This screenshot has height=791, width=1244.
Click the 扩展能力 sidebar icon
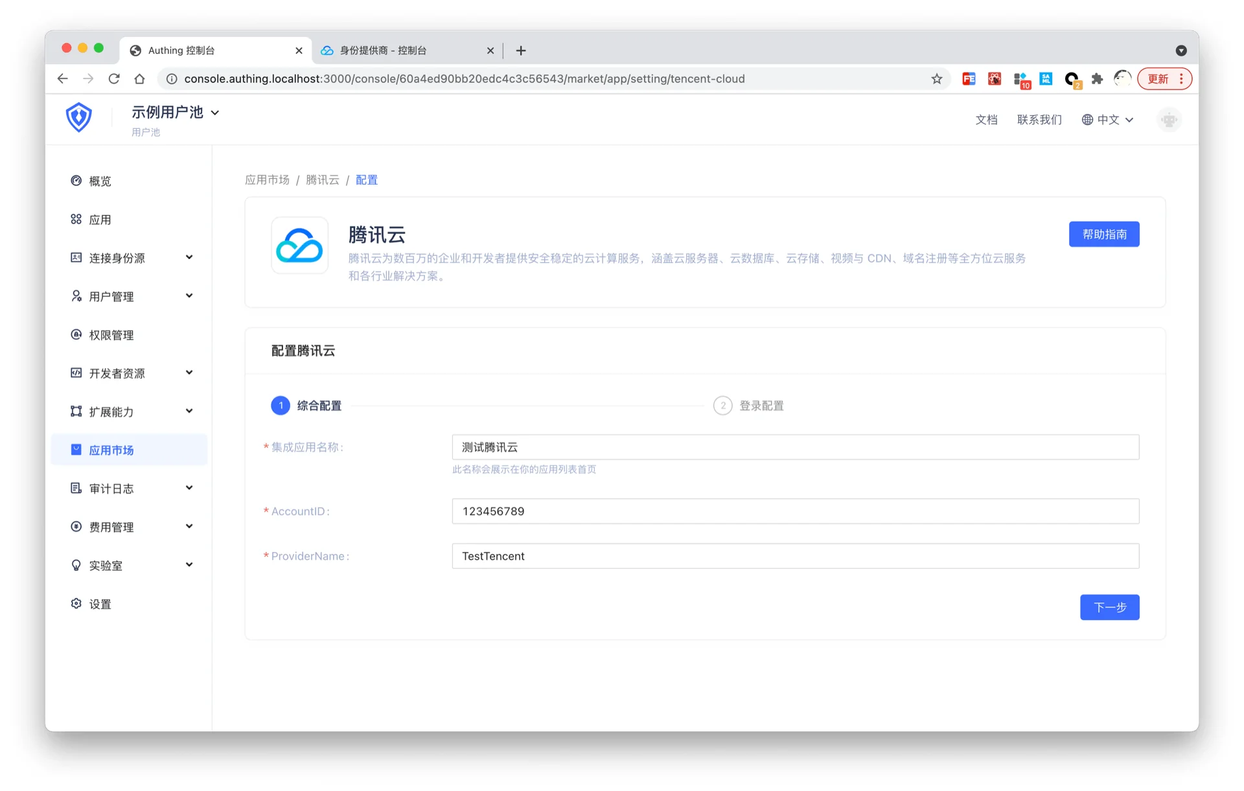[76, 411]
